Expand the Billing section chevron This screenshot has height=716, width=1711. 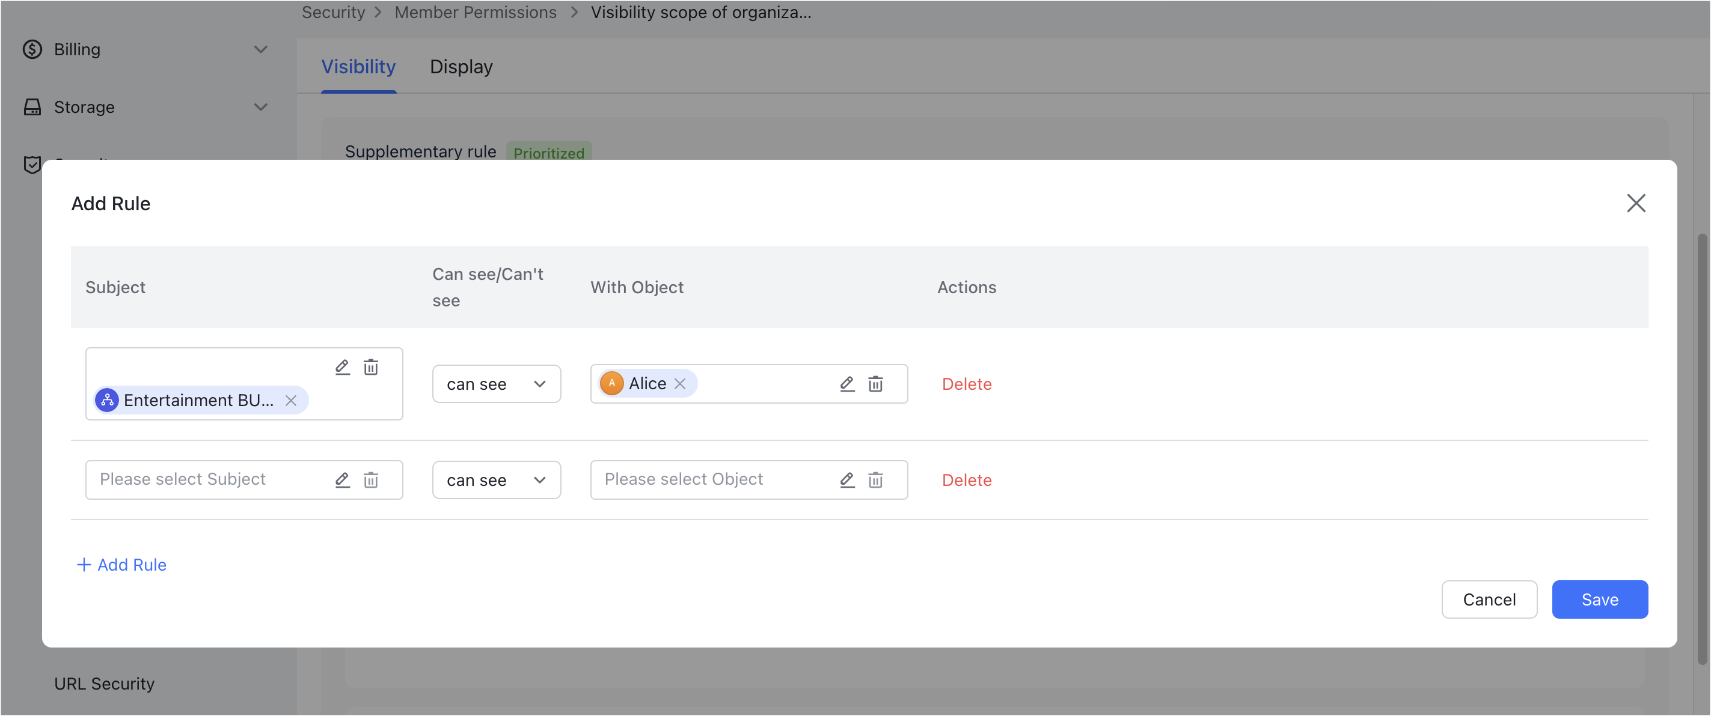coord(260,49)
